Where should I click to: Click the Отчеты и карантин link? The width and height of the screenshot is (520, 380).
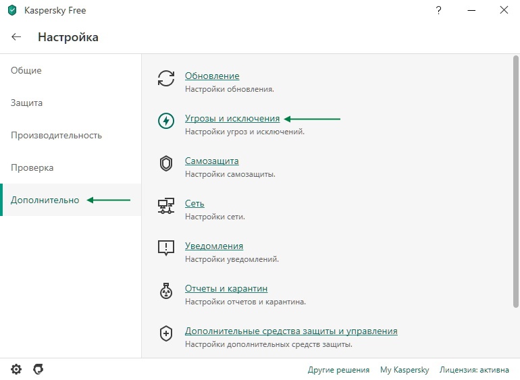tap(226, 288)
